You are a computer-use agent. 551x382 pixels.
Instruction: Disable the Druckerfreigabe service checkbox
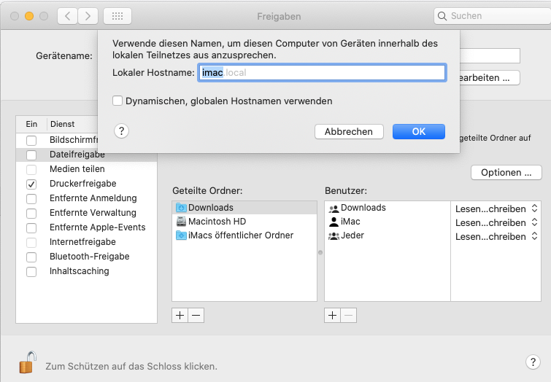coord(31,184)
